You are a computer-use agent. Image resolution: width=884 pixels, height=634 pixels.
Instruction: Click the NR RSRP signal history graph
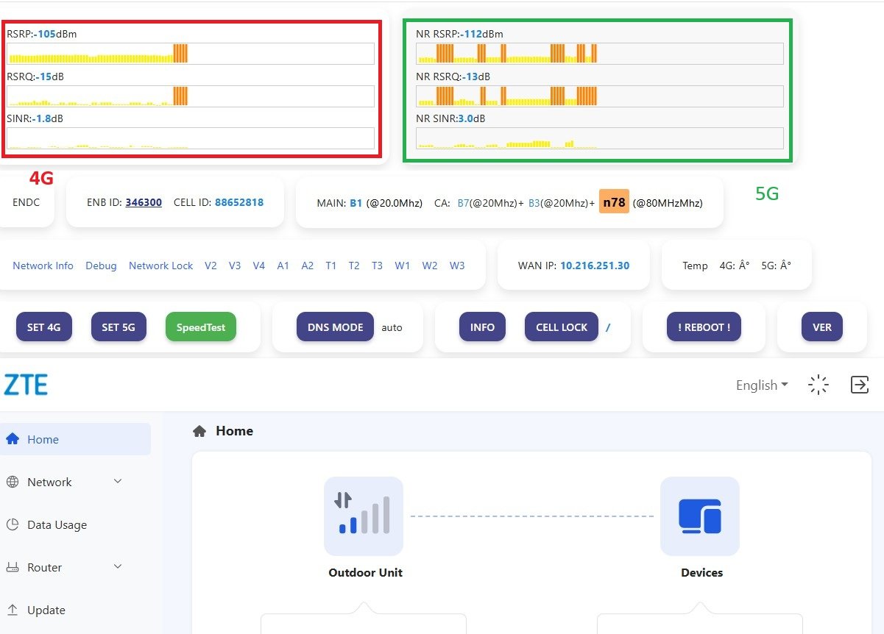click(x=599, y=54)
